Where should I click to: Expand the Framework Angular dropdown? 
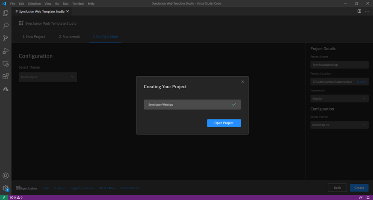tap(339, 99)
